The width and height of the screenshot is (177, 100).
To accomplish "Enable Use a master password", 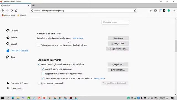I will (x=39, y=83).
